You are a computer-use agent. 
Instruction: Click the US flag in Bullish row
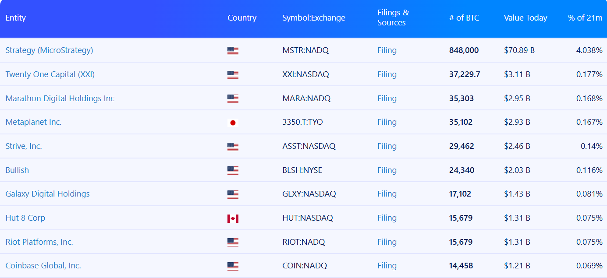click(x=233, y=170)
